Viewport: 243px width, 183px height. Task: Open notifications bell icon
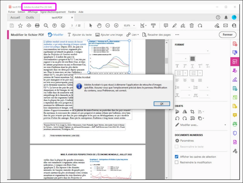(226, 17)
